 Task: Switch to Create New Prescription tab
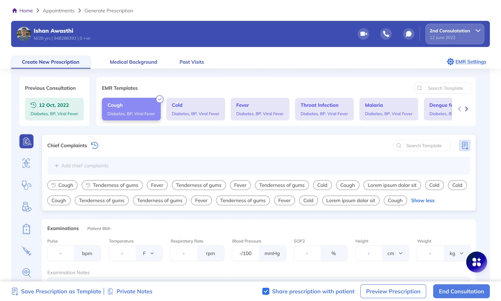51,62
